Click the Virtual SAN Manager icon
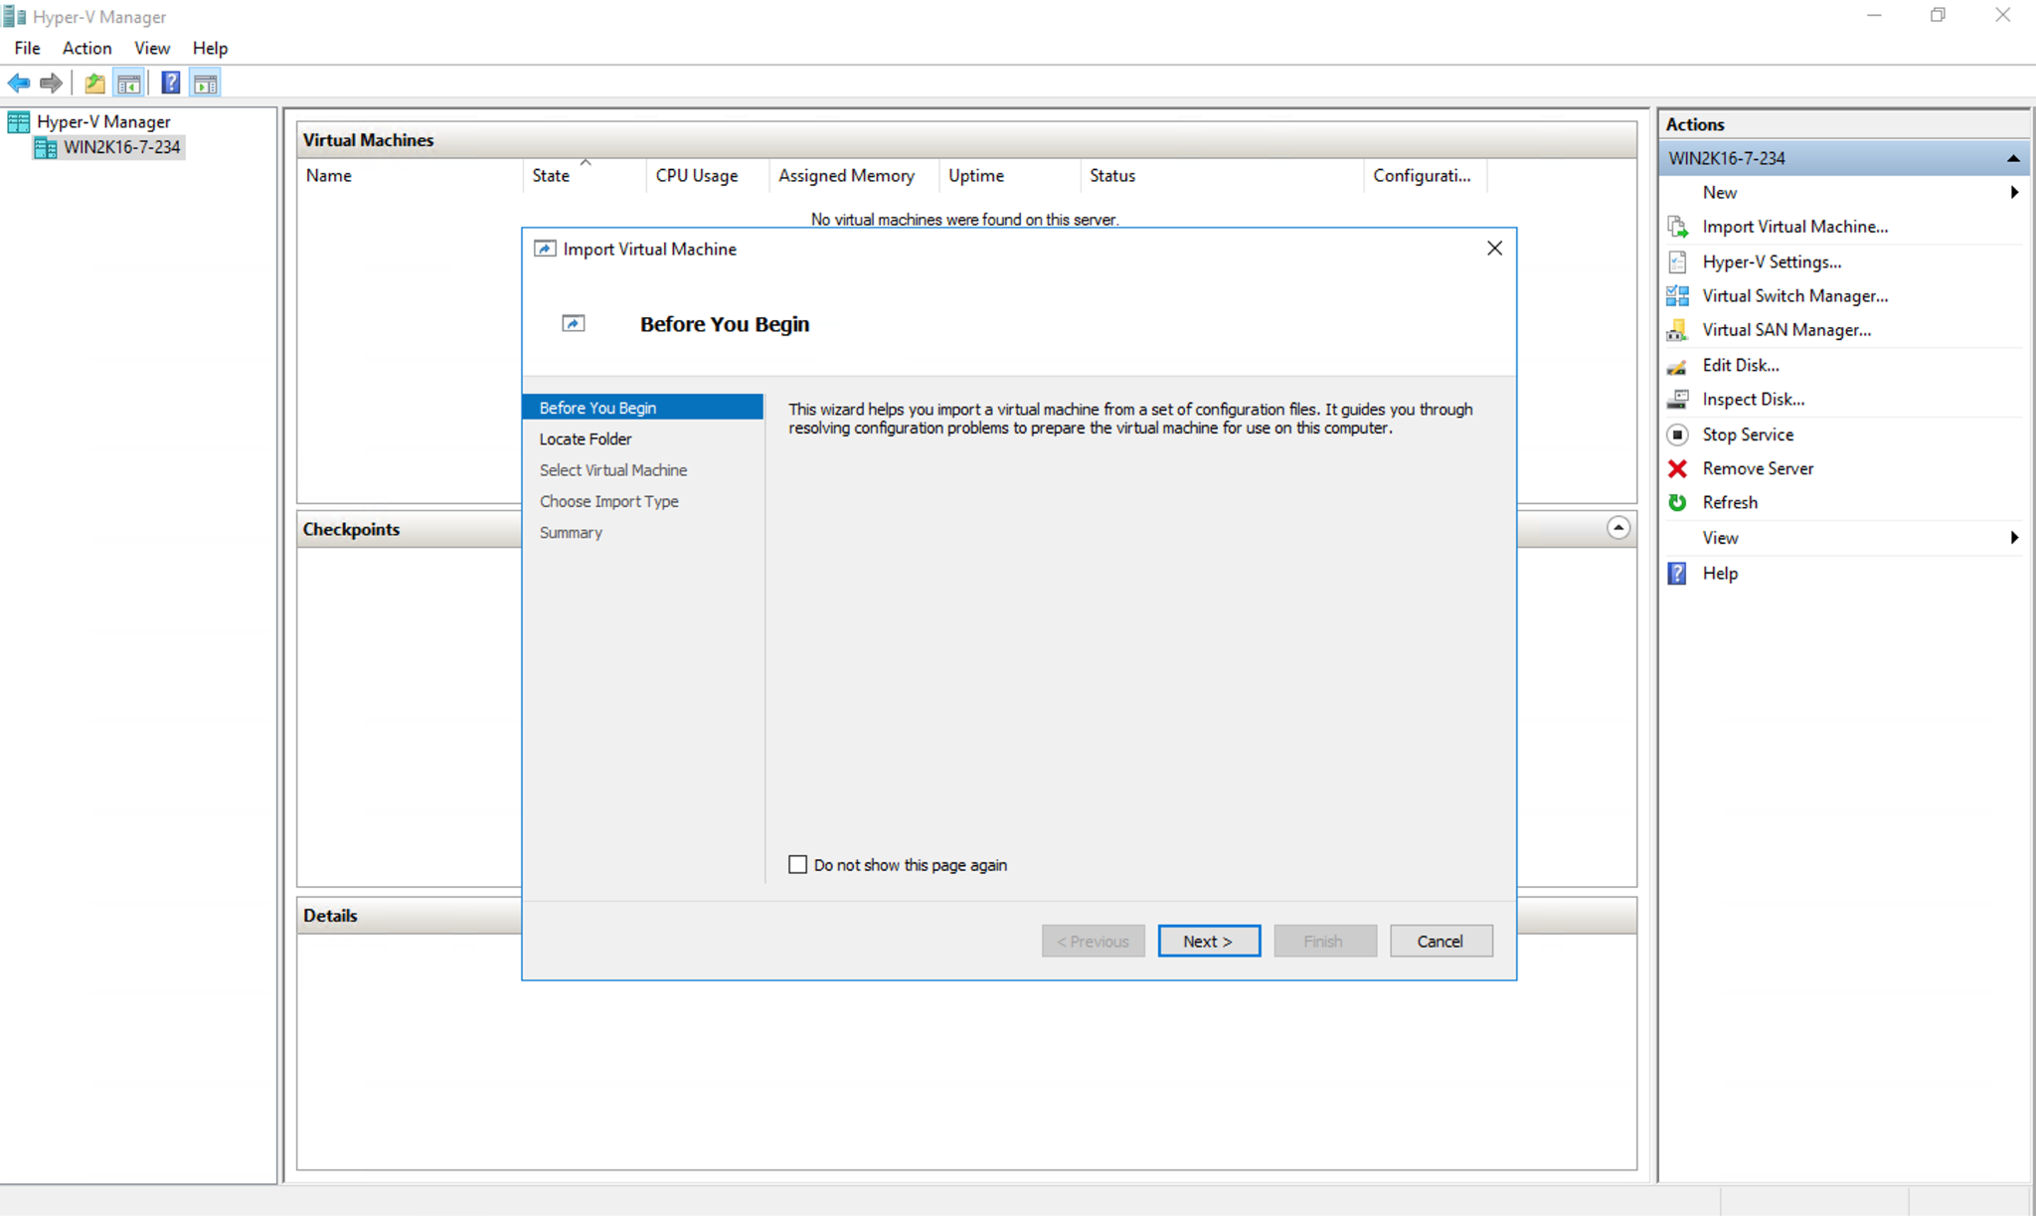 pyautogui.click(x=1677, y=330)
